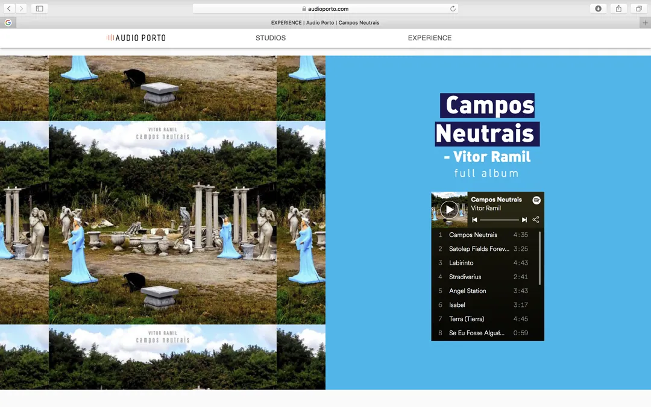The height and width of the screenshot is (407, 651).
Task: Play track 8 Se Eu Fosse Algué...
Action: click(488, 333)
